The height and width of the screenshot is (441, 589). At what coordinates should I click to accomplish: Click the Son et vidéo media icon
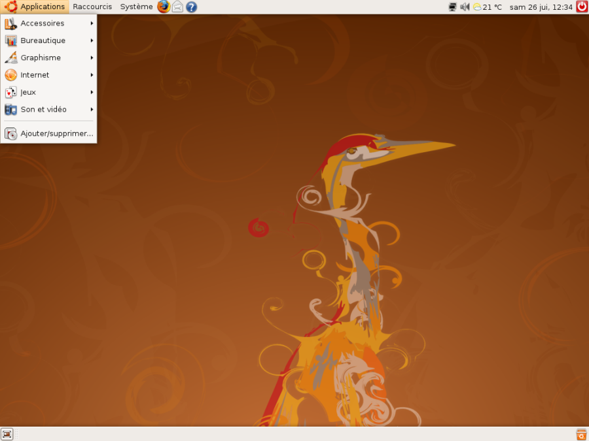click(x=10, y=110)
